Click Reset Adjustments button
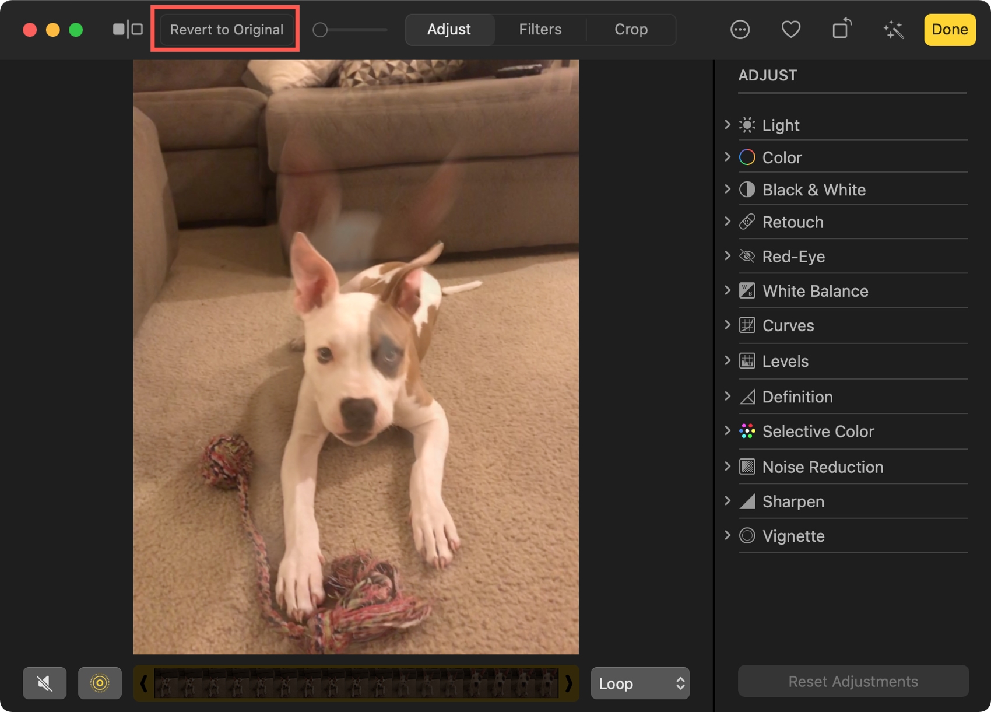991x712 pixels. coord(853,681)
